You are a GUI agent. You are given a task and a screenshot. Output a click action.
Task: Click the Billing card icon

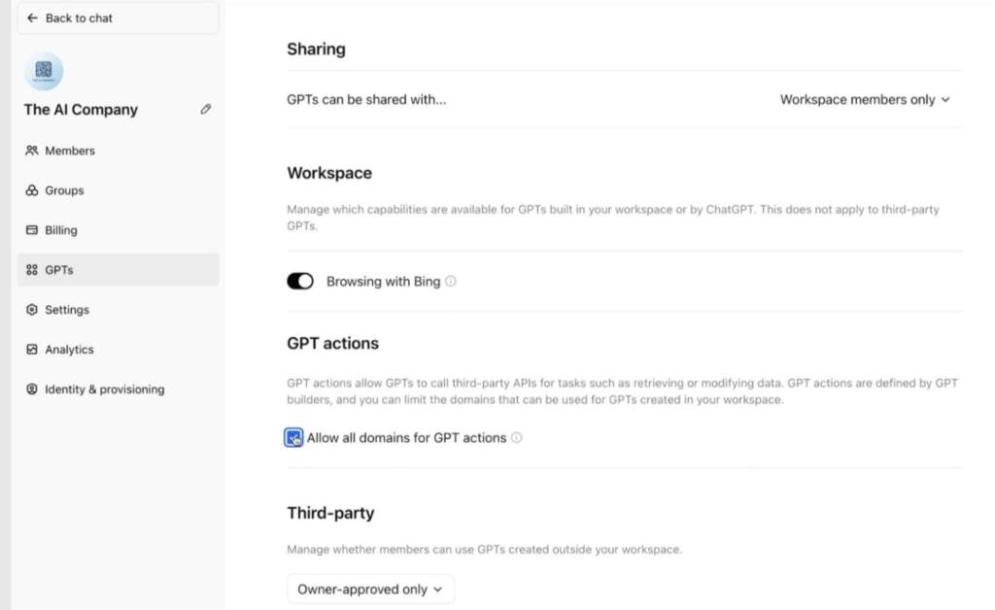pos(32,229)
